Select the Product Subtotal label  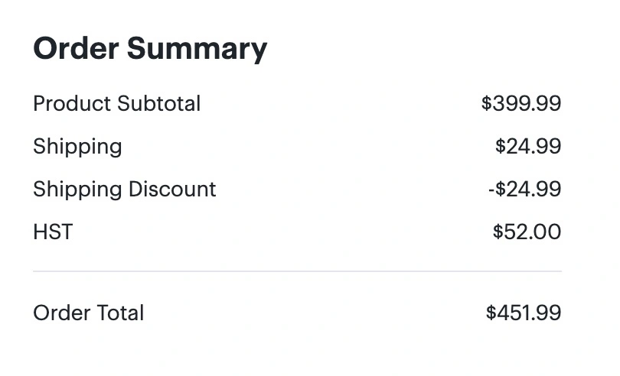click(x=117, y=104)
